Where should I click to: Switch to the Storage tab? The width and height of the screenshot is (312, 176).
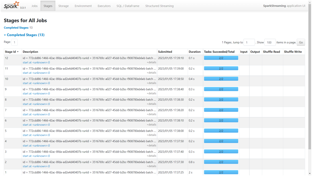click(63, 6)
